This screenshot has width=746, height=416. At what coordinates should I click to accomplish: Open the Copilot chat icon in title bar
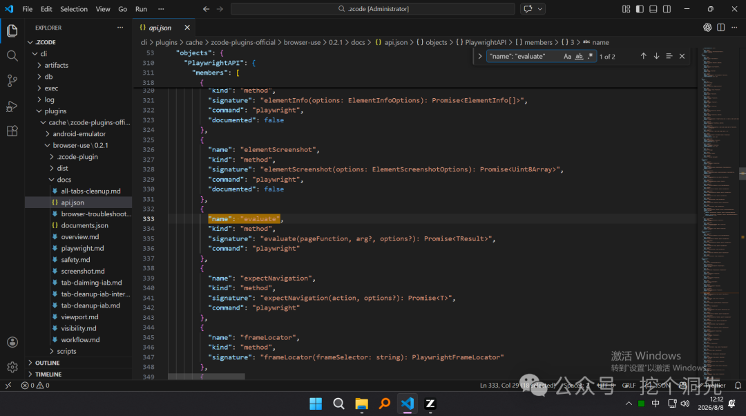pyautogui.click(x=528, y=9)
